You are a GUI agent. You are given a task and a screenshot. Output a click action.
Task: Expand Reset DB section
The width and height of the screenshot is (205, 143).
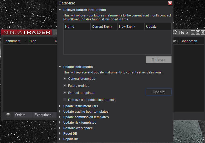coord(60,133)
